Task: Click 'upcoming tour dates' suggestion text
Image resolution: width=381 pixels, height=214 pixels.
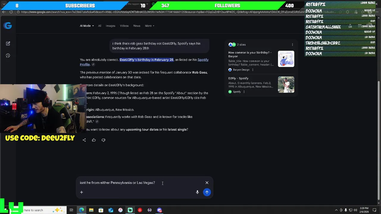Action: [x=142, y=130]
